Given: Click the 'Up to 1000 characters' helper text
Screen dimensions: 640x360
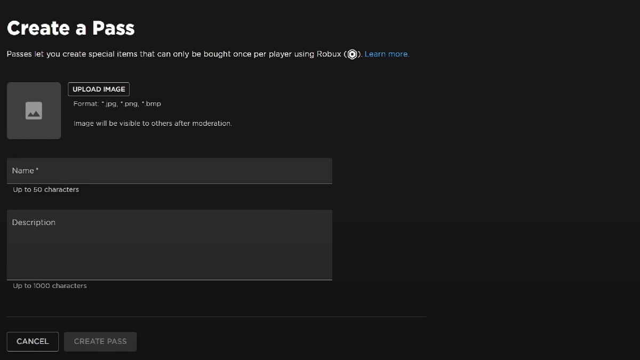Looking at the screenshot, I should (x=49, y=285).
